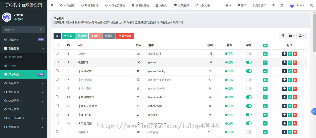Screen dimensions: 316x138
Task: Open the columns grid dropdown
Action: pyautogui.click(x=292, y=36)
